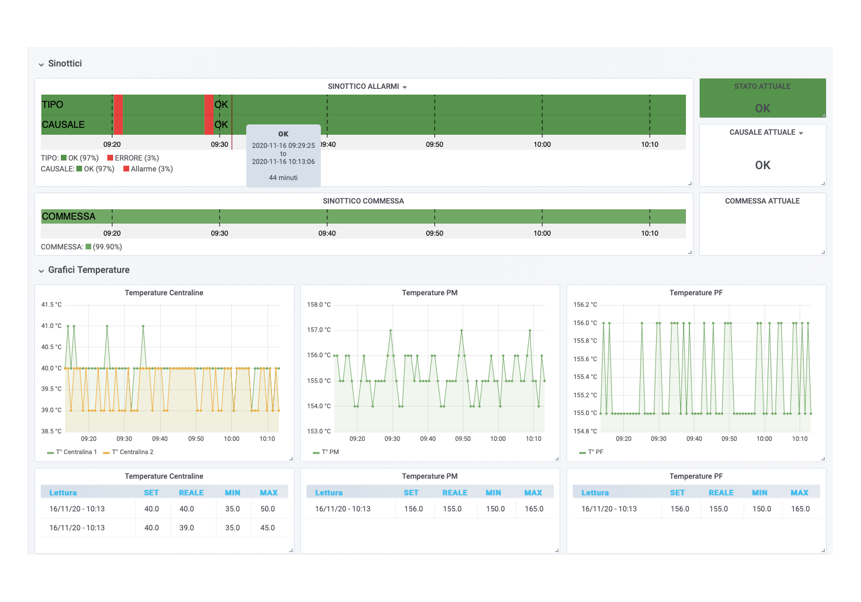Toggle T° Centralina 2 legend series
The image size is (861, 602).
point(133,452)
